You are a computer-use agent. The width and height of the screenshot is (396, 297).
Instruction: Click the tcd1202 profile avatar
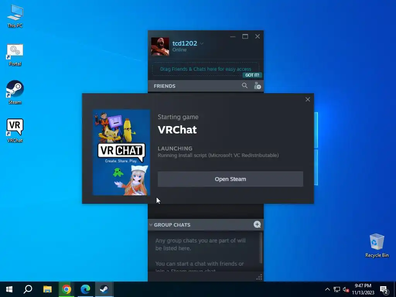tap(160, 46)
